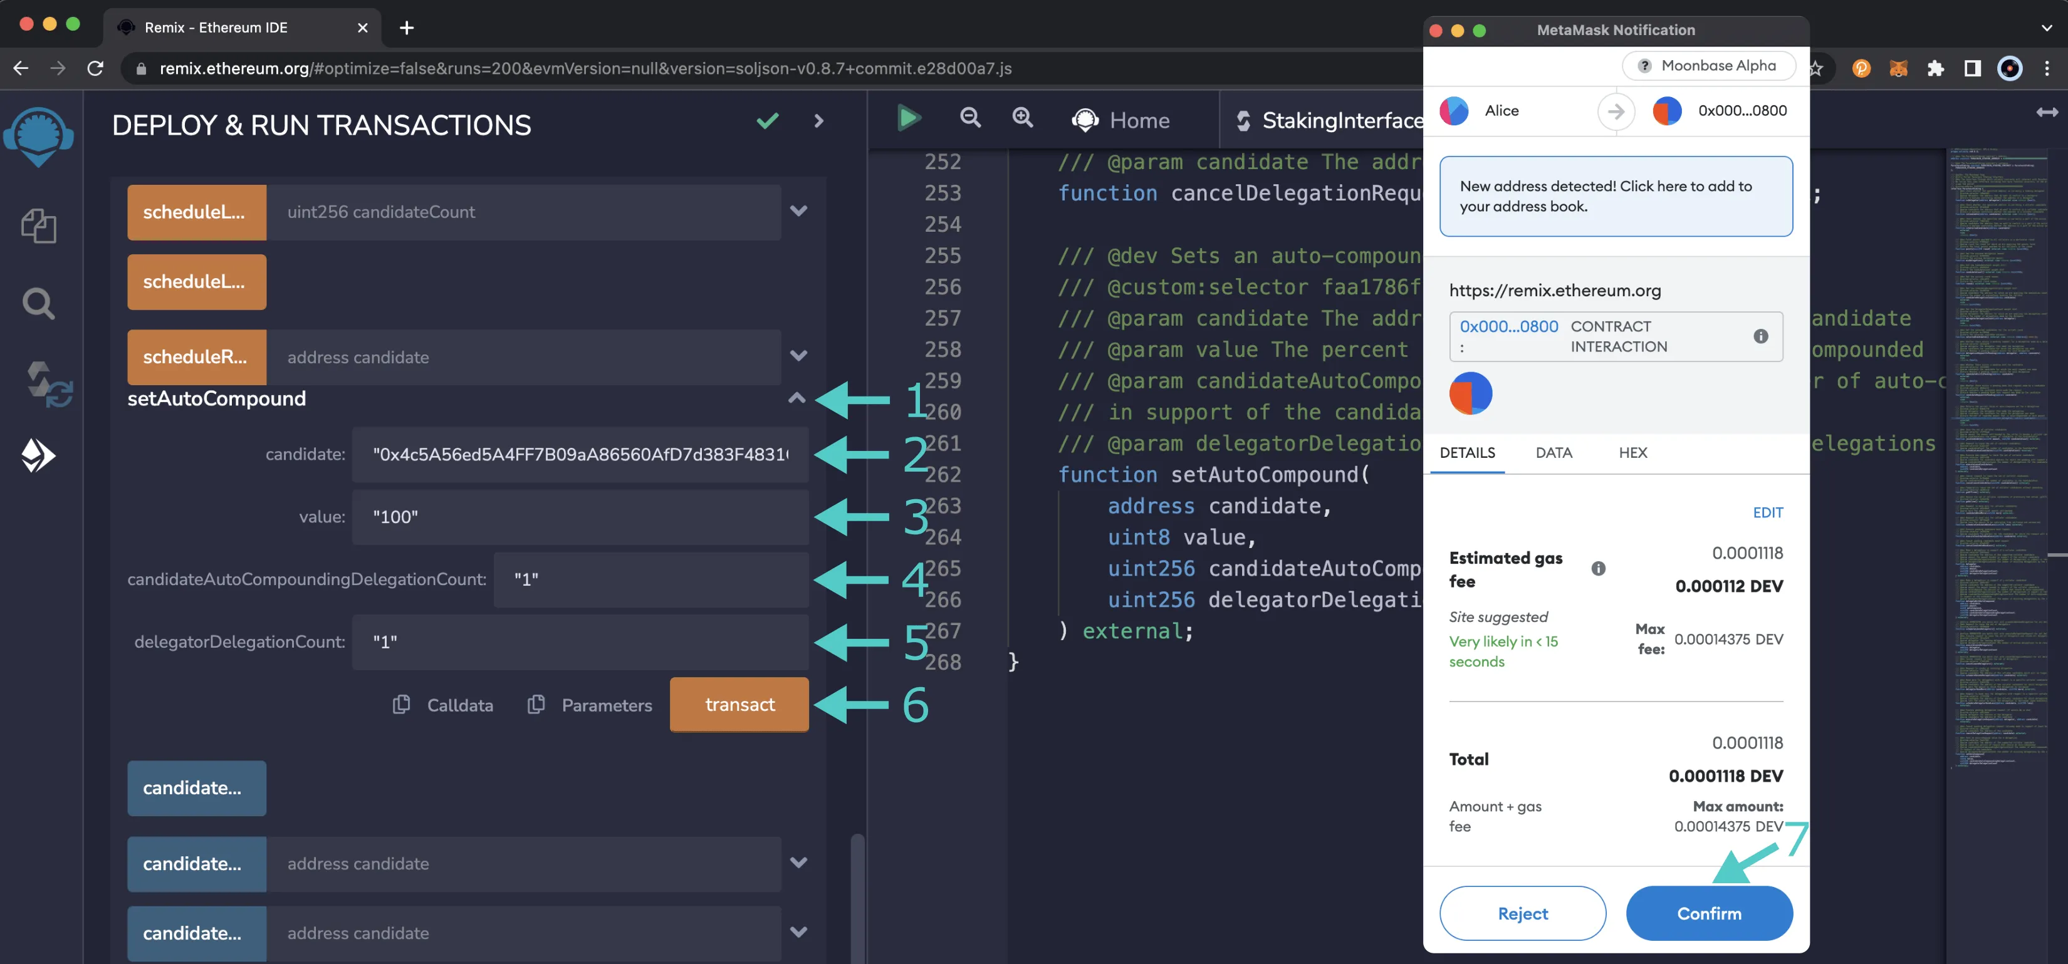Click the browser address bar URL

[585, 68]
